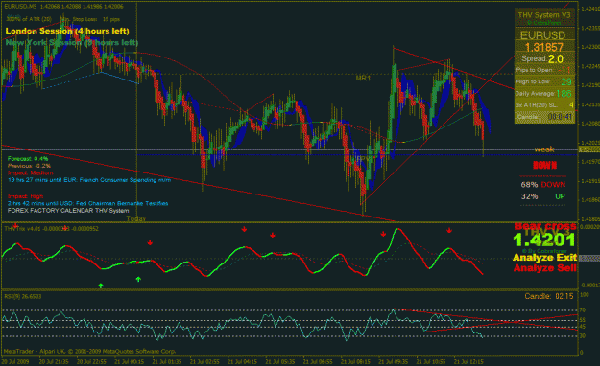Click the large green 1.4201 value
The height and width of the screenshot is (366, 600).
[544, 240]
